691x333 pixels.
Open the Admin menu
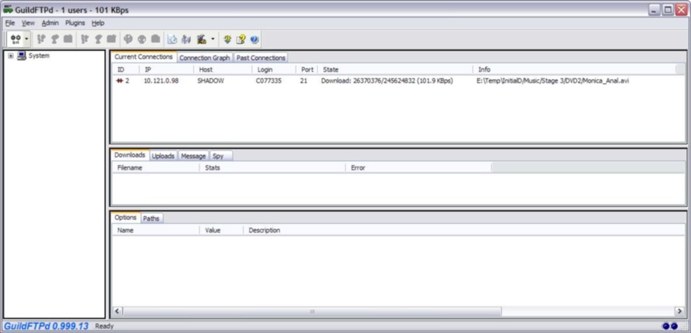50,23
